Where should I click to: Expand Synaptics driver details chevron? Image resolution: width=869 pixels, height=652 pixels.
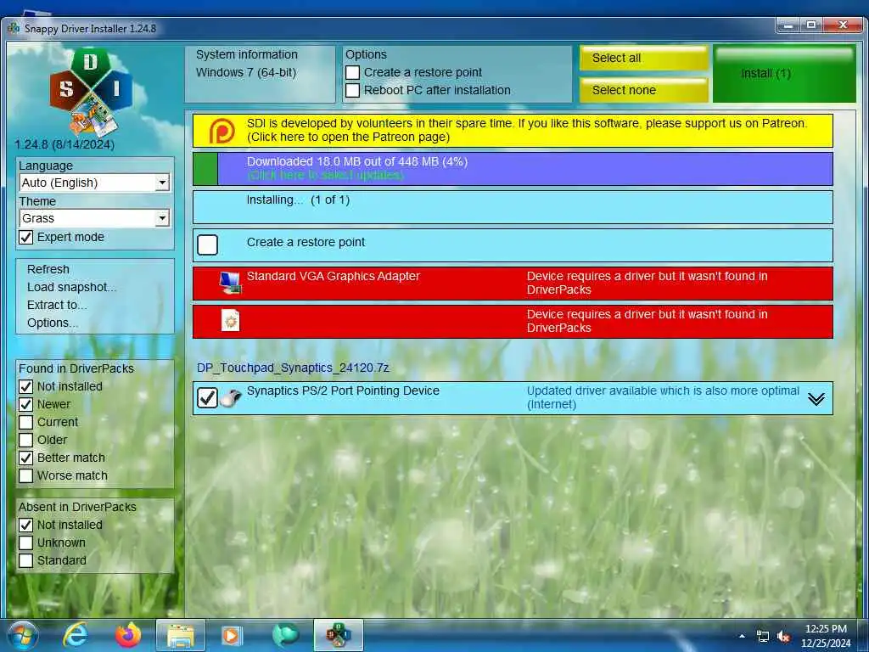(x=816, y=399)
